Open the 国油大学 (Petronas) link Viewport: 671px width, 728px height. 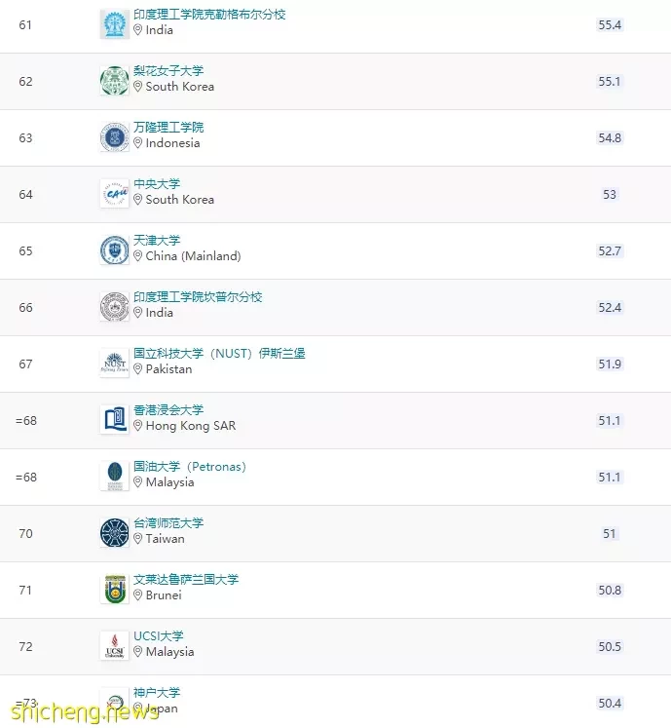(190, 467)
